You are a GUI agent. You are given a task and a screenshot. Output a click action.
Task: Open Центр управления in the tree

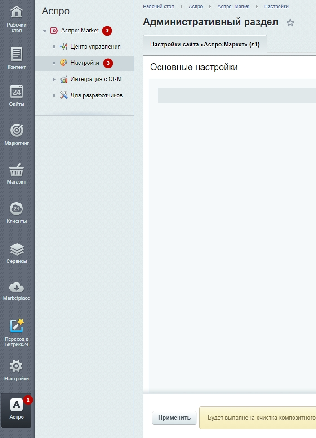pyautogui.click(x=95, y=47)
